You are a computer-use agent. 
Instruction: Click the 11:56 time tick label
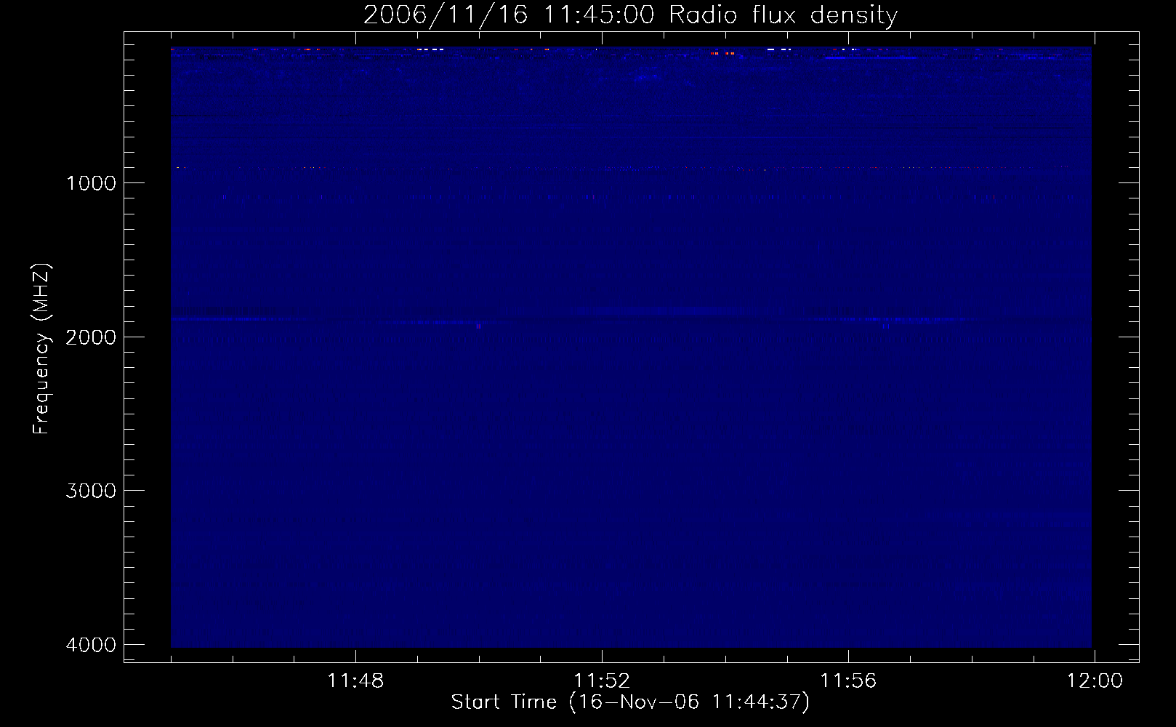[848, 681]
